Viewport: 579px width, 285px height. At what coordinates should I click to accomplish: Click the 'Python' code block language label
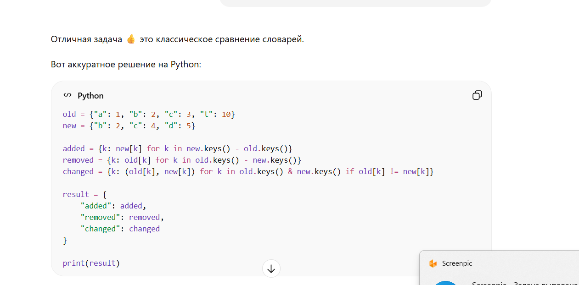pos(90,96)
